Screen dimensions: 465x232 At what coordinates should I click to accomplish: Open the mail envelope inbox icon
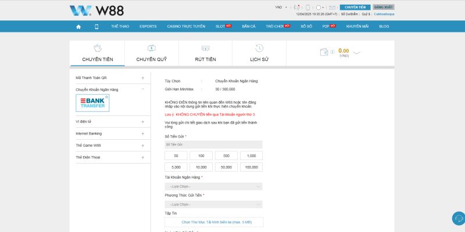332,8
